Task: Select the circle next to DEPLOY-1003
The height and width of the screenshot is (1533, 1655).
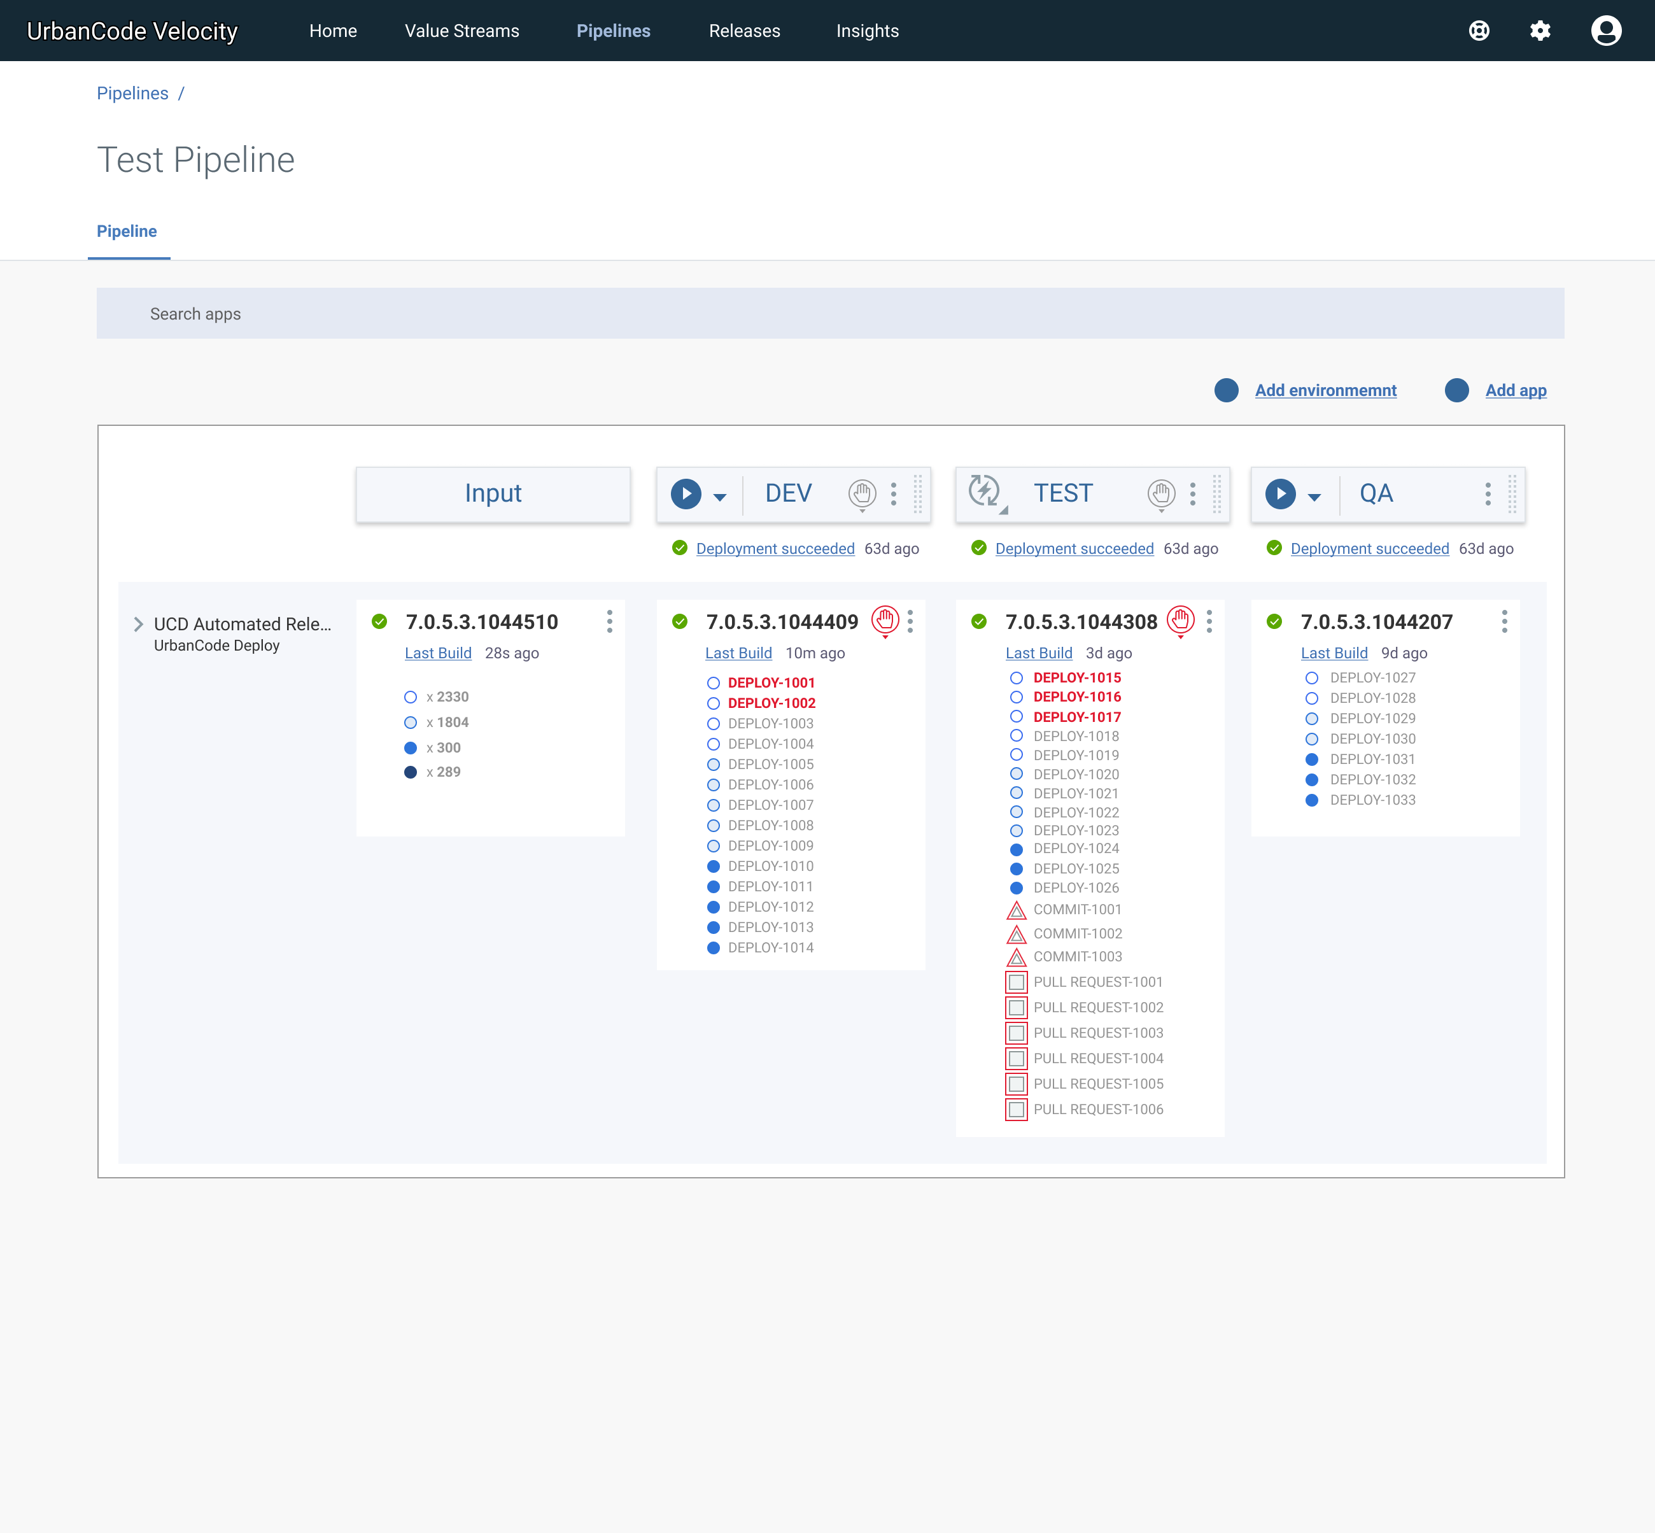Action: (x=712, y=723)
